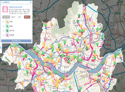Image resolution: width=125 pixels, height=92 pixels.
Task: Click the dark green 녹지대 legend icon
Action: (x=7, y=31)
